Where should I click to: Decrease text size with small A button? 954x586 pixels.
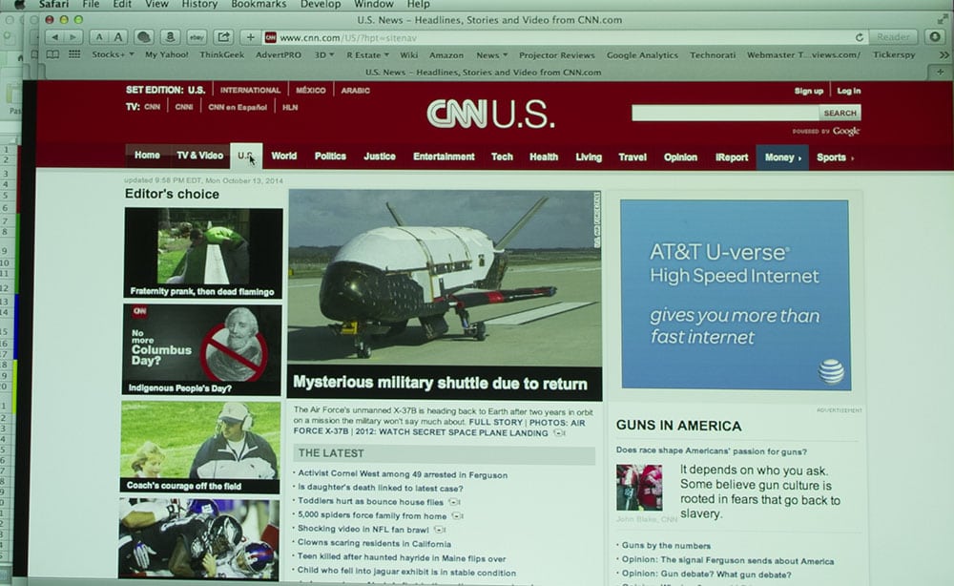(x=98, y=37)
